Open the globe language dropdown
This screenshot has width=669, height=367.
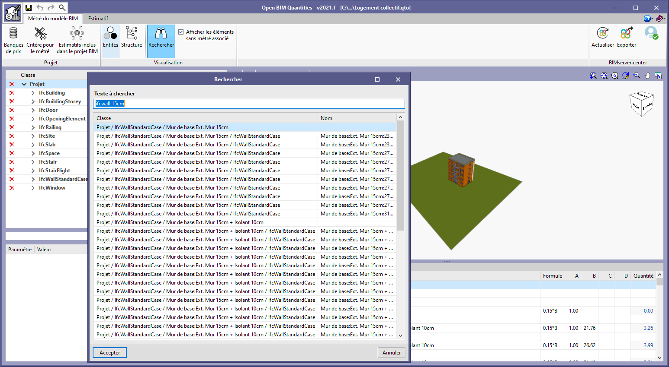tap(648, 19)
